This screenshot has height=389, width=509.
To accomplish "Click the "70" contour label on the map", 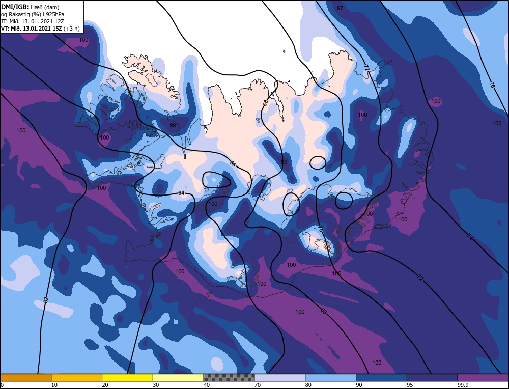I will coord(320,229).
